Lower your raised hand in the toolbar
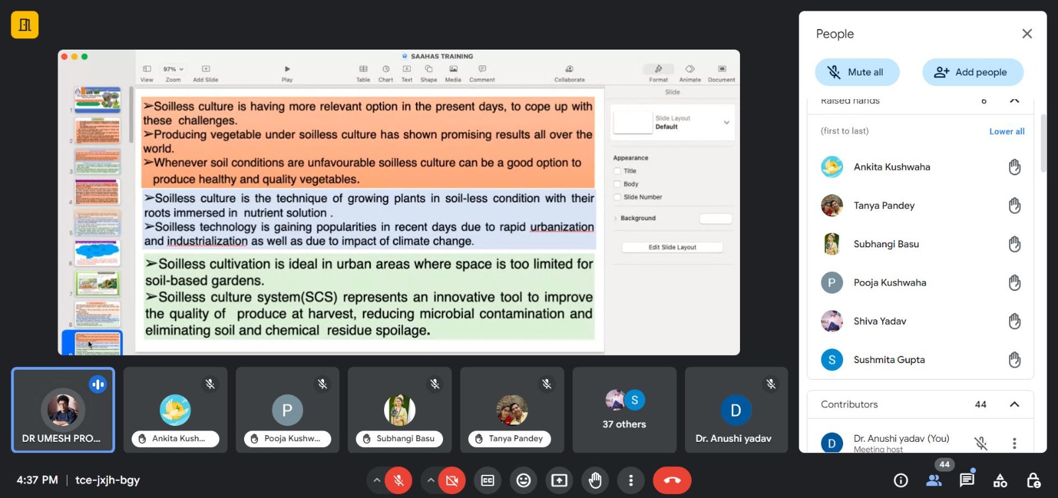This screenshot has width=1058, height=498. pyautogui.click(x=594, y=480)
